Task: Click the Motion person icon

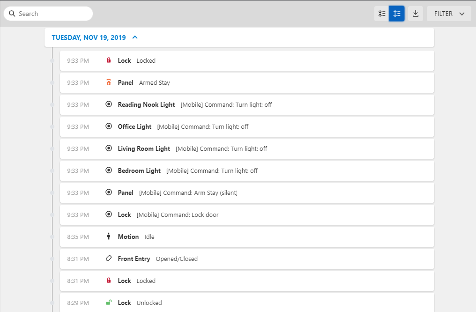Action: pyautogui.click(x=109, y=236)
